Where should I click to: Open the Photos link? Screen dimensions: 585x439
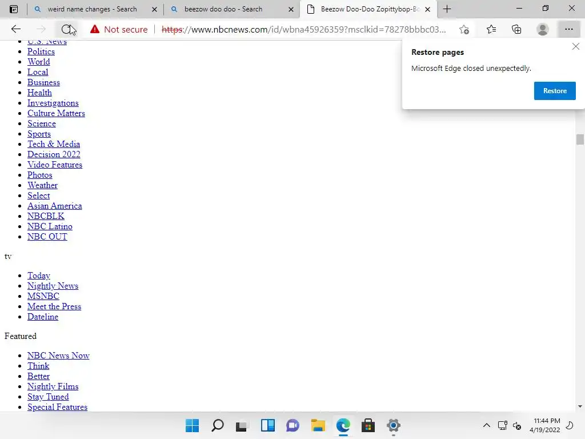39,175
